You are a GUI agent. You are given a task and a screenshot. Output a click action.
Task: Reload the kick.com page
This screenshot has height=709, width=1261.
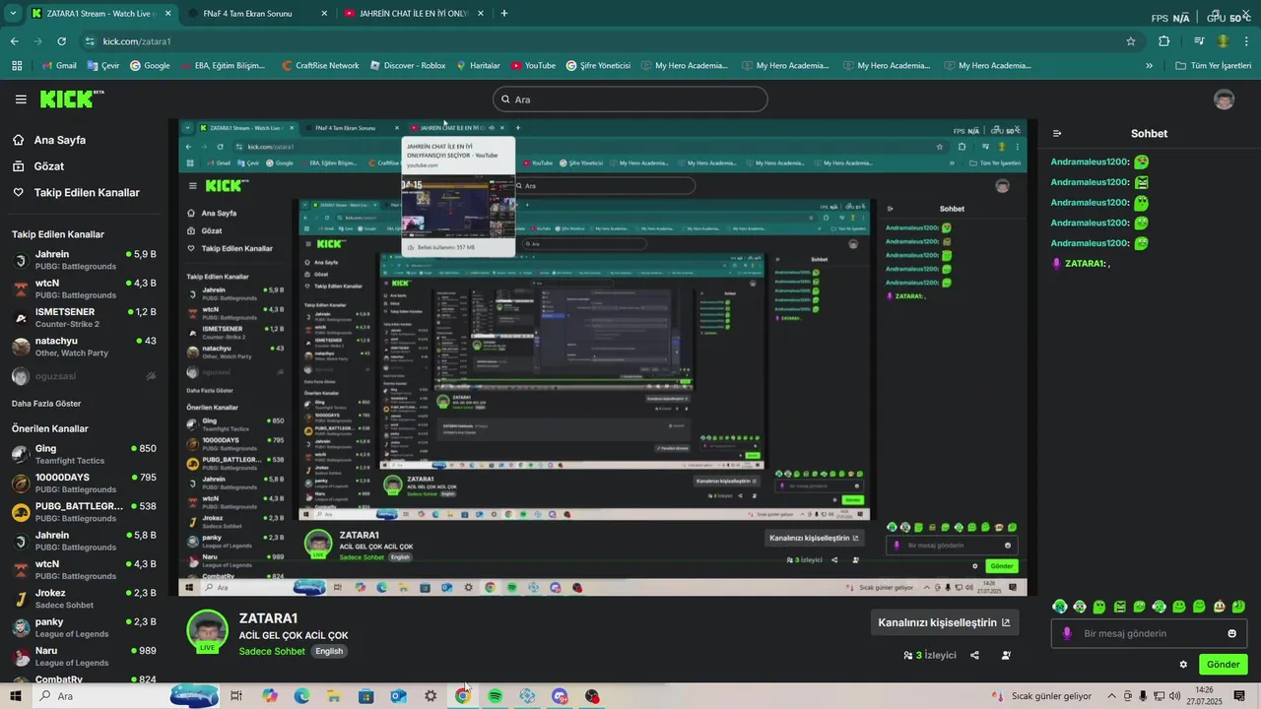[x=61, y=41]
